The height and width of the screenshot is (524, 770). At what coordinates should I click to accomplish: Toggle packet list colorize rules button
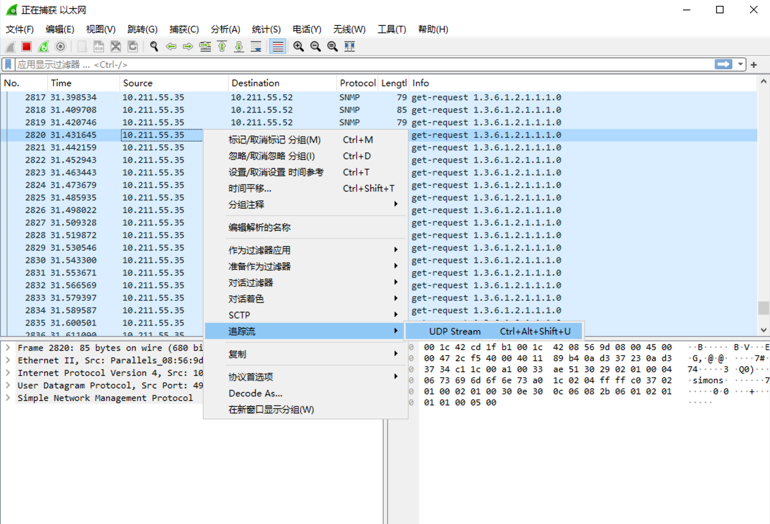pos(278,46)
